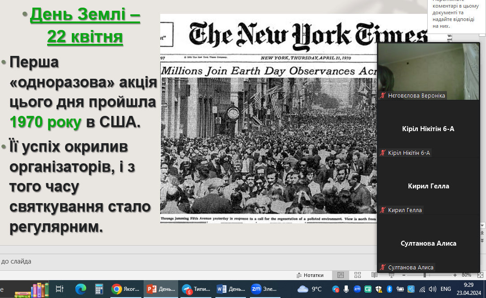Click the zoom in plus button

455,275
